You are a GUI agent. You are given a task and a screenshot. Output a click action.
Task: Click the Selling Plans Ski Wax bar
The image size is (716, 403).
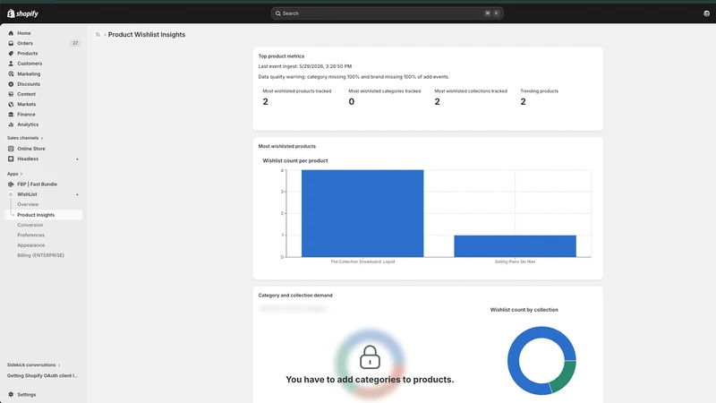516,245
